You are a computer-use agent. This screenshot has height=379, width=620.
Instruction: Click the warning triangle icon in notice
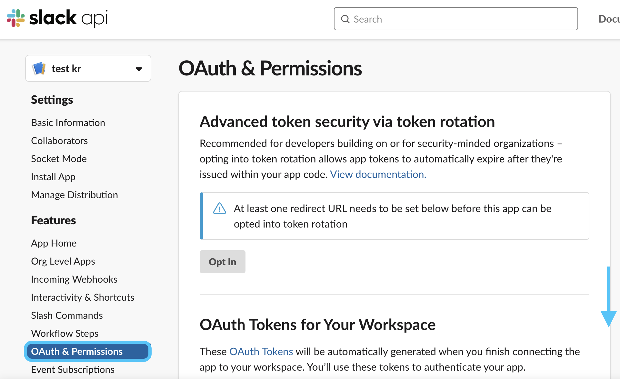tap(219, 209)
